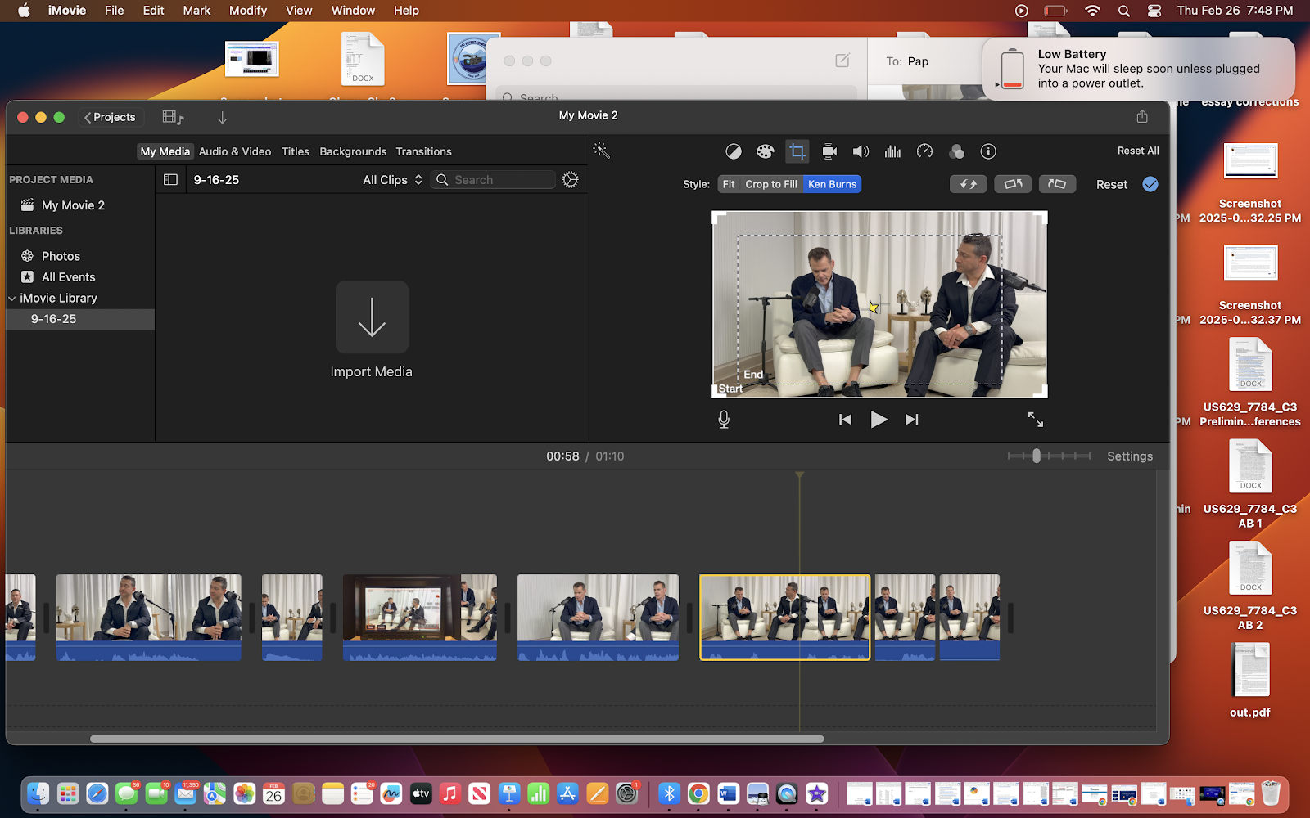Switch style to Crop to Fill

pos(770,184)
